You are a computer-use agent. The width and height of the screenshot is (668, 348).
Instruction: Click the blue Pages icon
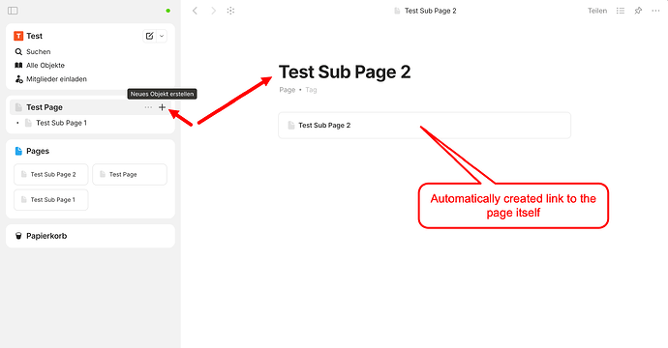point(18,151)
